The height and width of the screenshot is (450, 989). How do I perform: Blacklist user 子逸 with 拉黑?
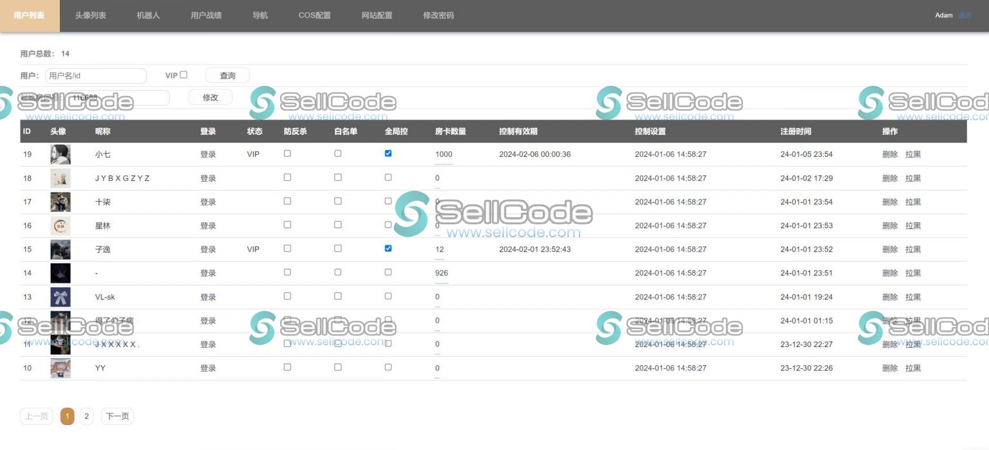click(x=913, y=250)
